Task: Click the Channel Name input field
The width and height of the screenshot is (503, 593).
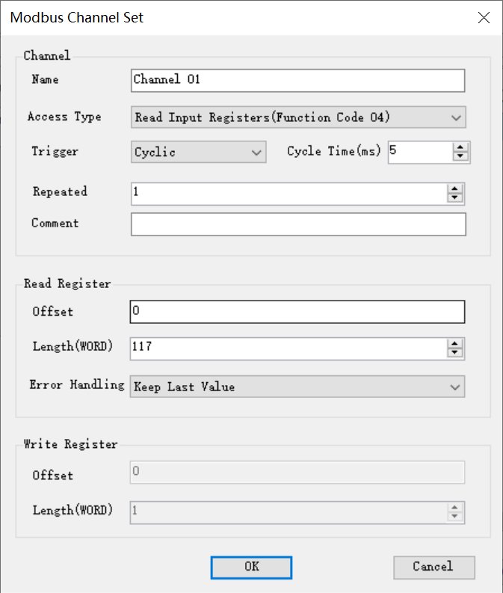Action: pyautogui.click(x=297, y=80)
